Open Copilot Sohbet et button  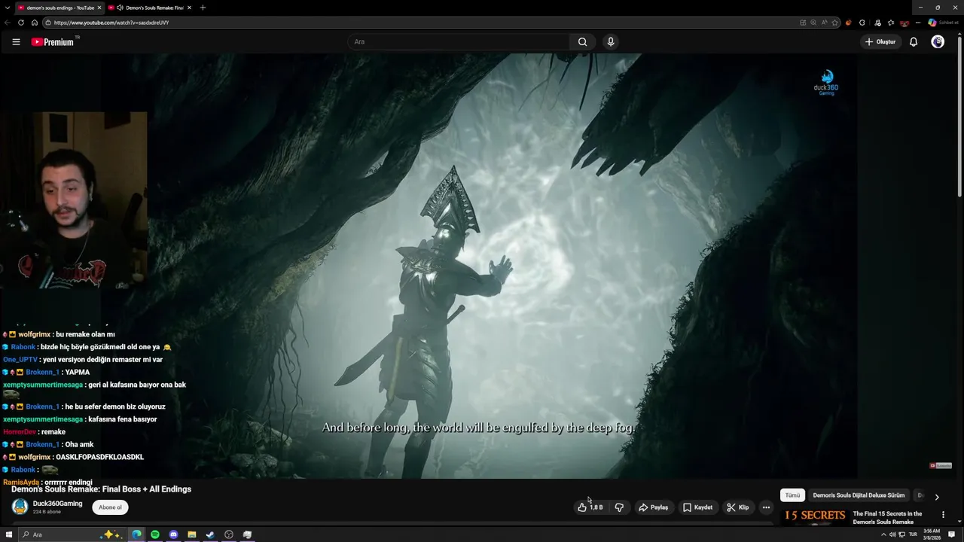[x=943, y=23]
